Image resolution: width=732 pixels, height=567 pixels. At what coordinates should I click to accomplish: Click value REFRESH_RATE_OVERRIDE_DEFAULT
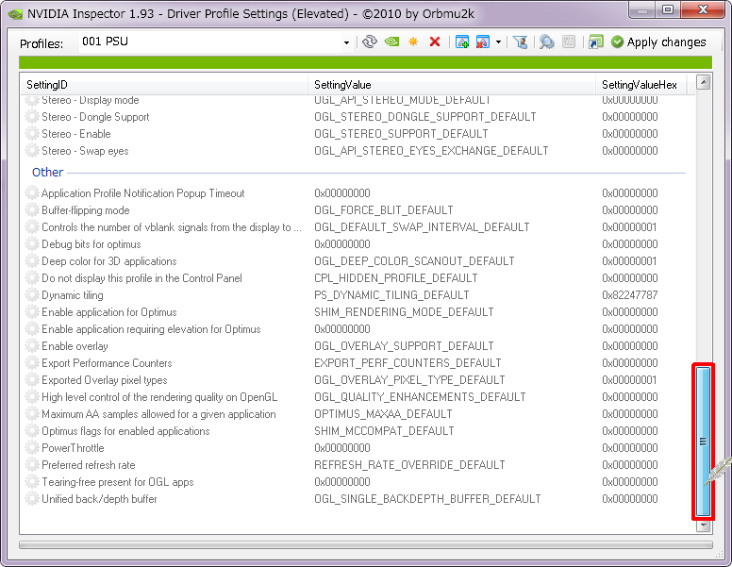[x=409, y=465]
